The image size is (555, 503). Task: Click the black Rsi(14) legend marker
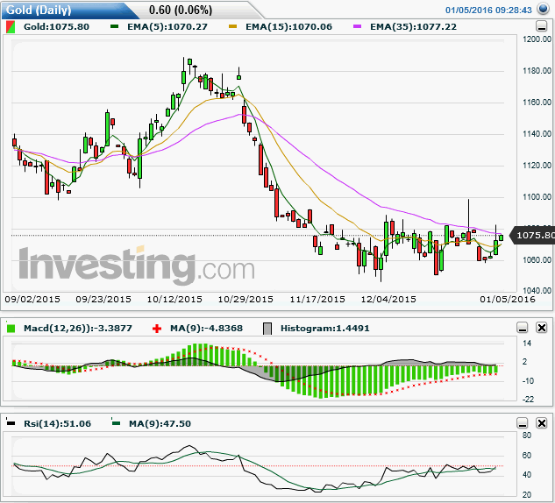pyautogui.click(x=11, y=423)
